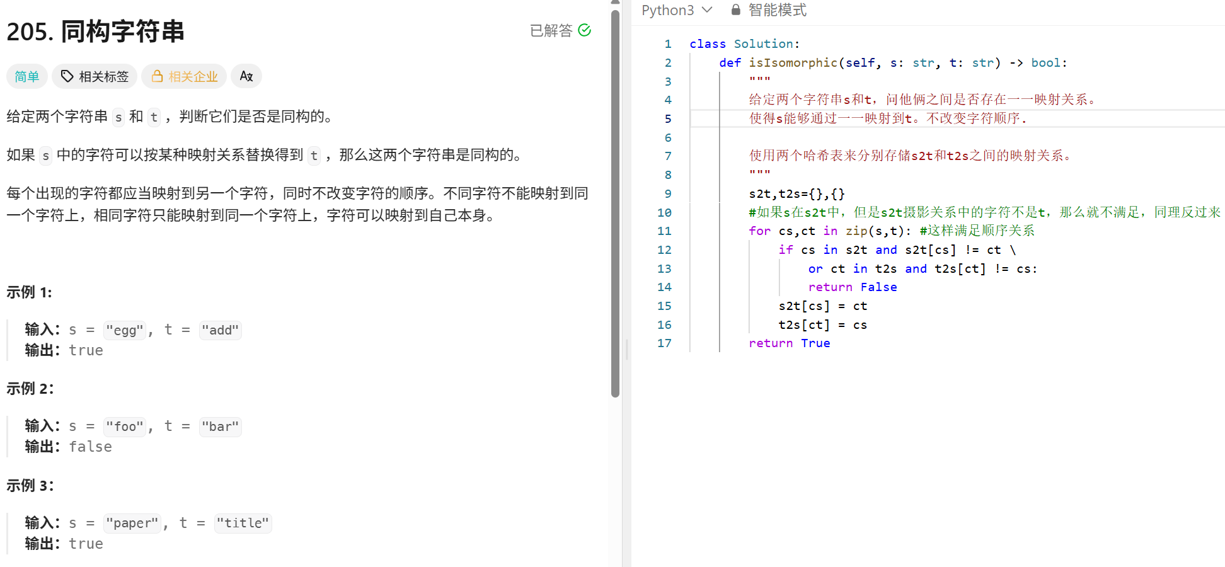Click the 简单 difficulty badge
1225x567 pixels.
[26, 76]
